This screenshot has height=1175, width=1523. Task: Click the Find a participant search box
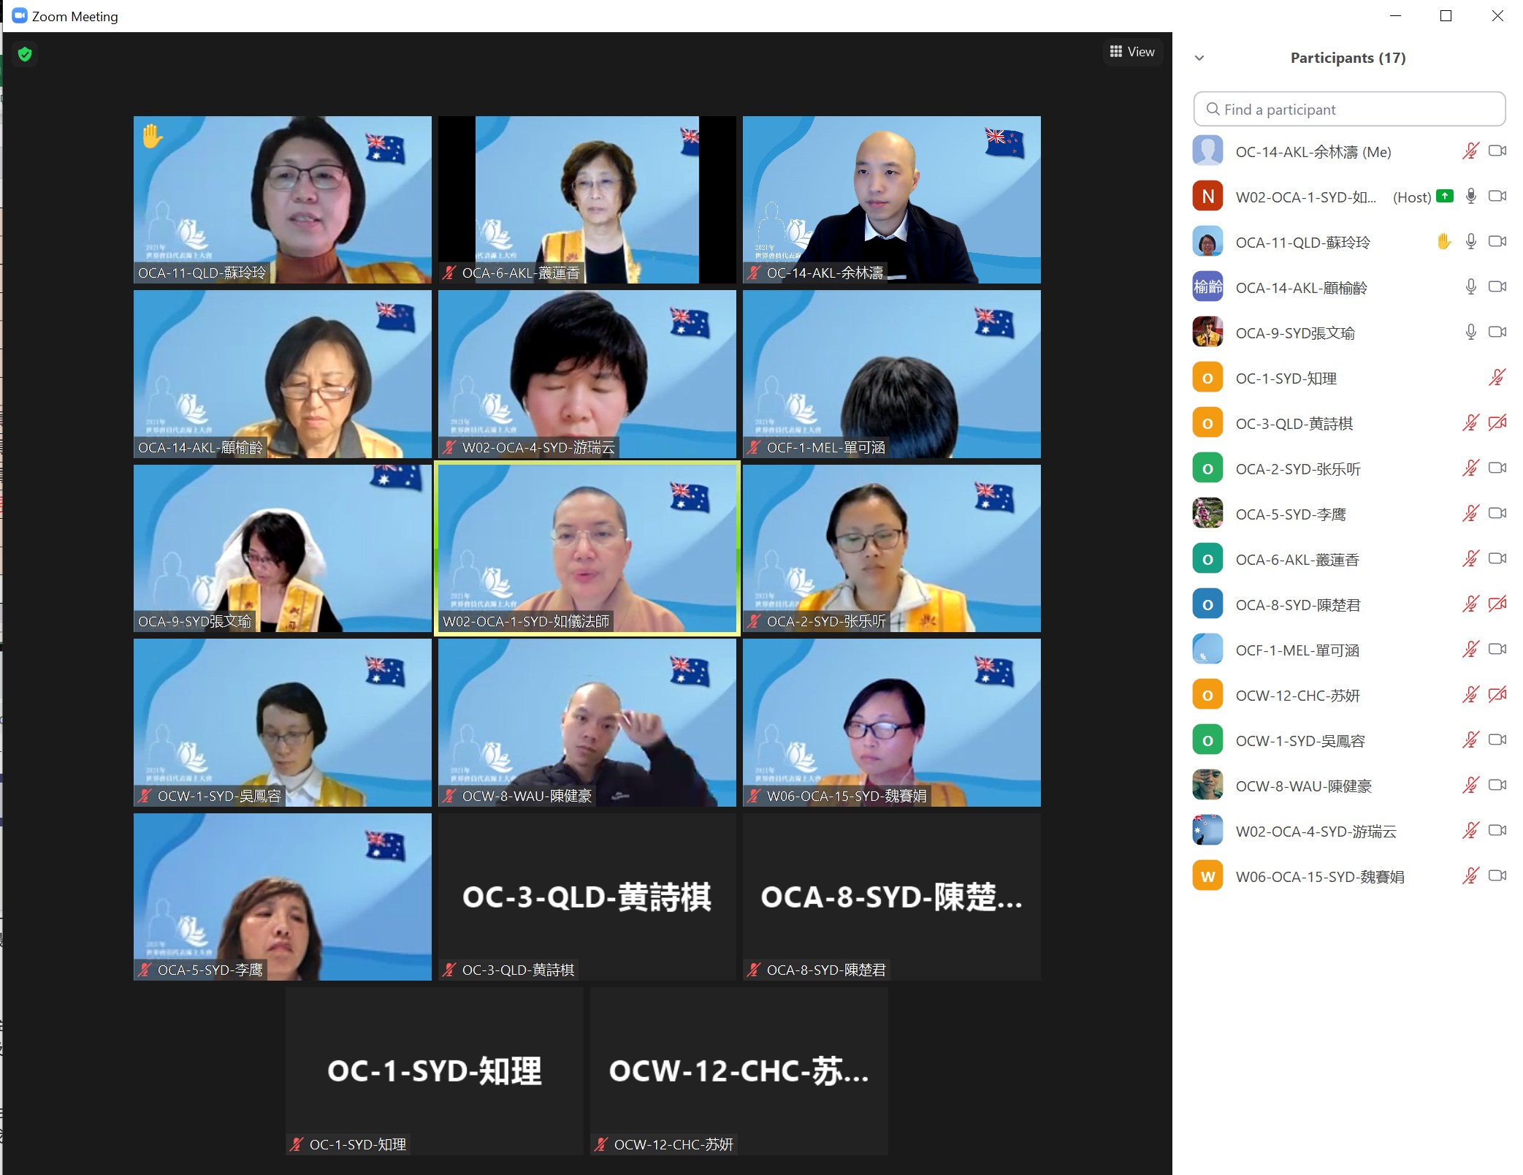click(1348, 110)
